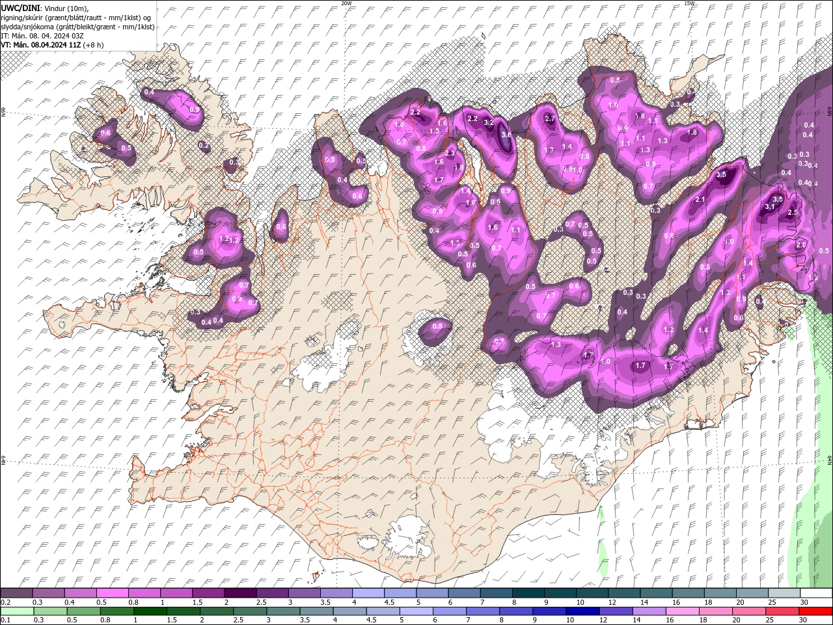This screenshot has width=833, height=625.
Task: Click the white swatch ending the top legend row
Action: tap(815, 593)
